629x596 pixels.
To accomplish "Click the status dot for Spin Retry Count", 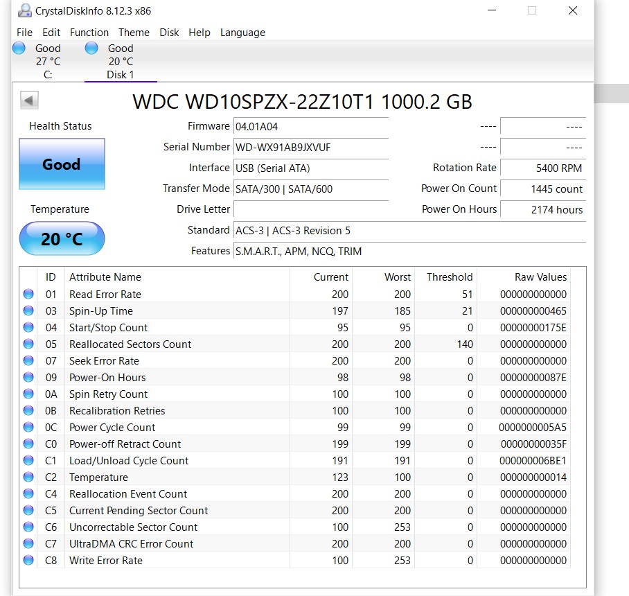I will [28, 394].
